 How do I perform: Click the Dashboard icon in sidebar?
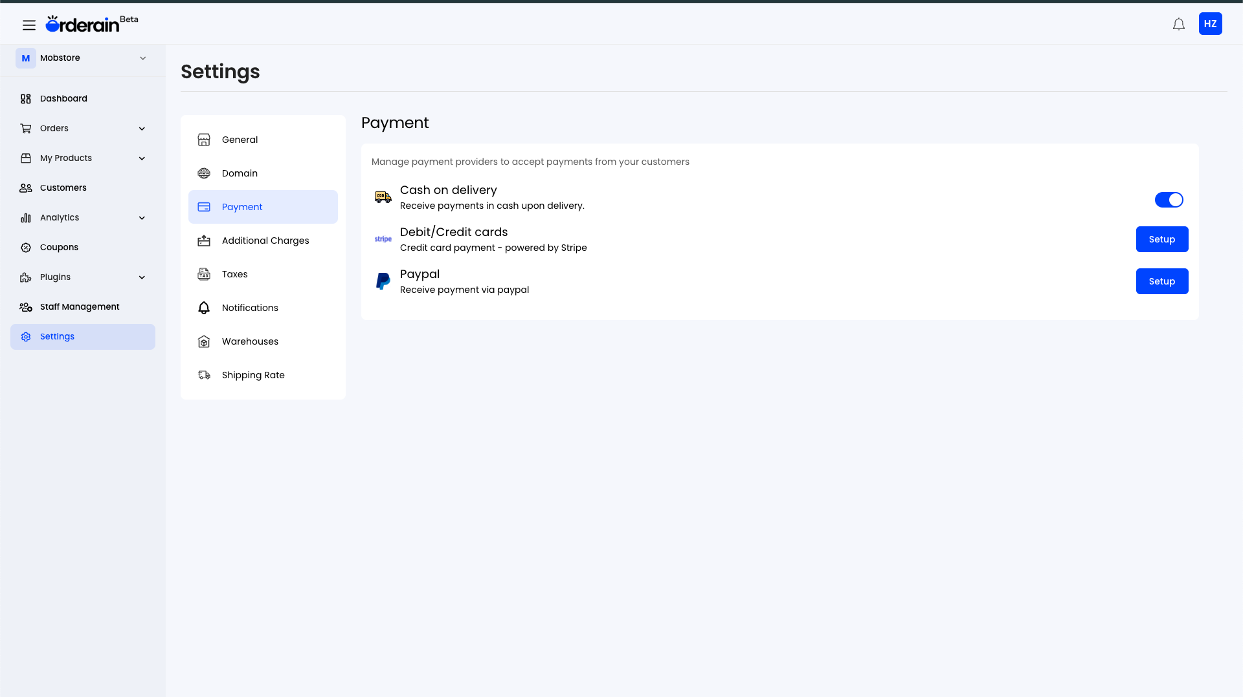(25, 98)
